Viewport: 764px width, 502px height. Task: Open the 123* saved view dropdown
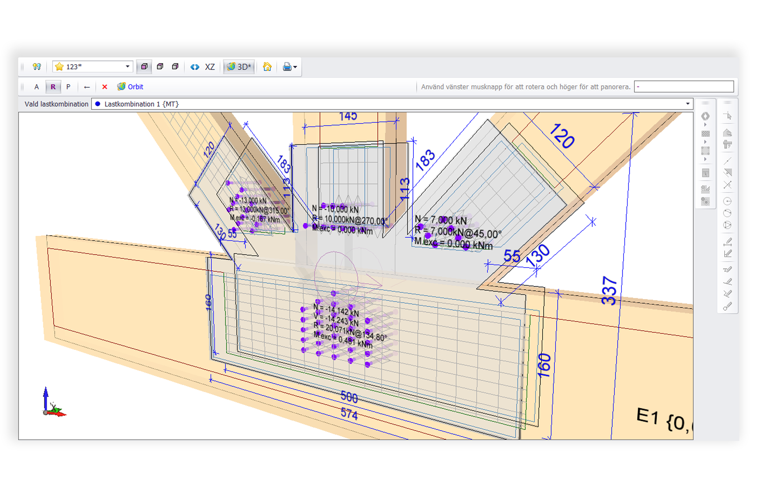point(127,67)
